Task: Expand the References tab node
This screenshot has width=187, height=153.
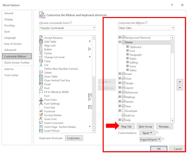Action: click(x=120, y=92)
